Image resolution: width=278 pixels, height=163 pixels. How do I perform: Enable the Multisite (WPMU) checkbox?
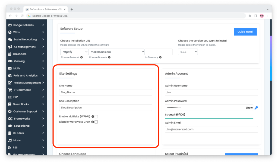point(96,117)
